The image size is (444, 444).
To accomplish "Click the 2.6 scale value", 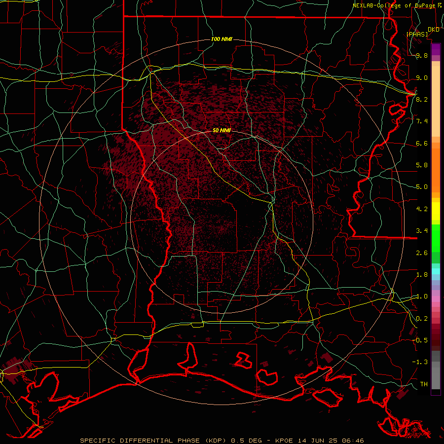I will click(422, 253).
